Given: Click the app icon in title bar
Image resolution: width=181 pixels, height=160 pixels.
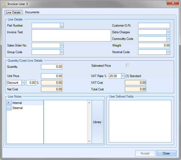Looking at the screenshot, I should tap(4, 4).
